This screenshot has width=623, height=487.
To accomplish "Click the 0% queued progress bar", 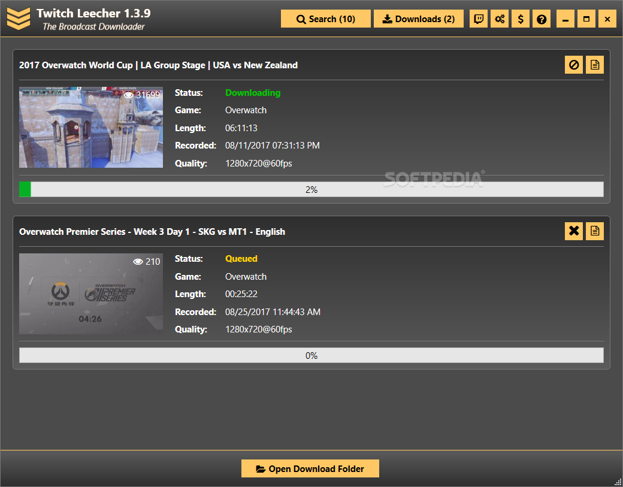I will pyautogui.click(x=311, y=356).
